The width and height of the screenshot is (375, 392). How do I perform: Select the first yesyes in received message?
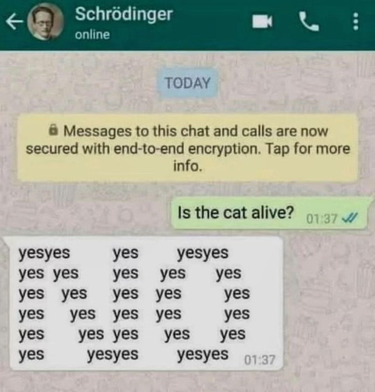(44, 253)
